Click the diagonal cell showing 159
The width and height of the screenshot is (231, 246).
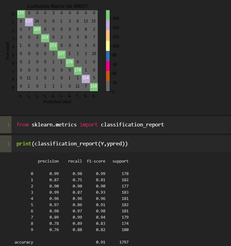coord(45,38)
